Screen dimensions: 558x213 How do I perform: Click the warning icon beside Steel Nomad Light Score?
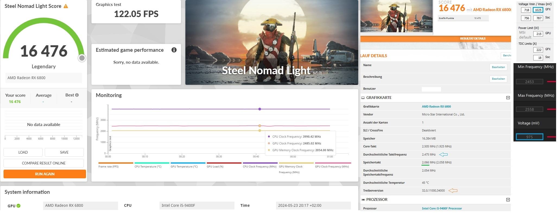pos(66,6)
